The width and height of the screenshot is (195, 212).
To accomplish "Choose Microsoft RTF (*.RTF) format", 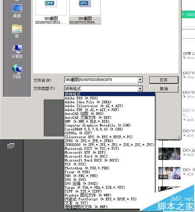I will (x=110, y=153).
